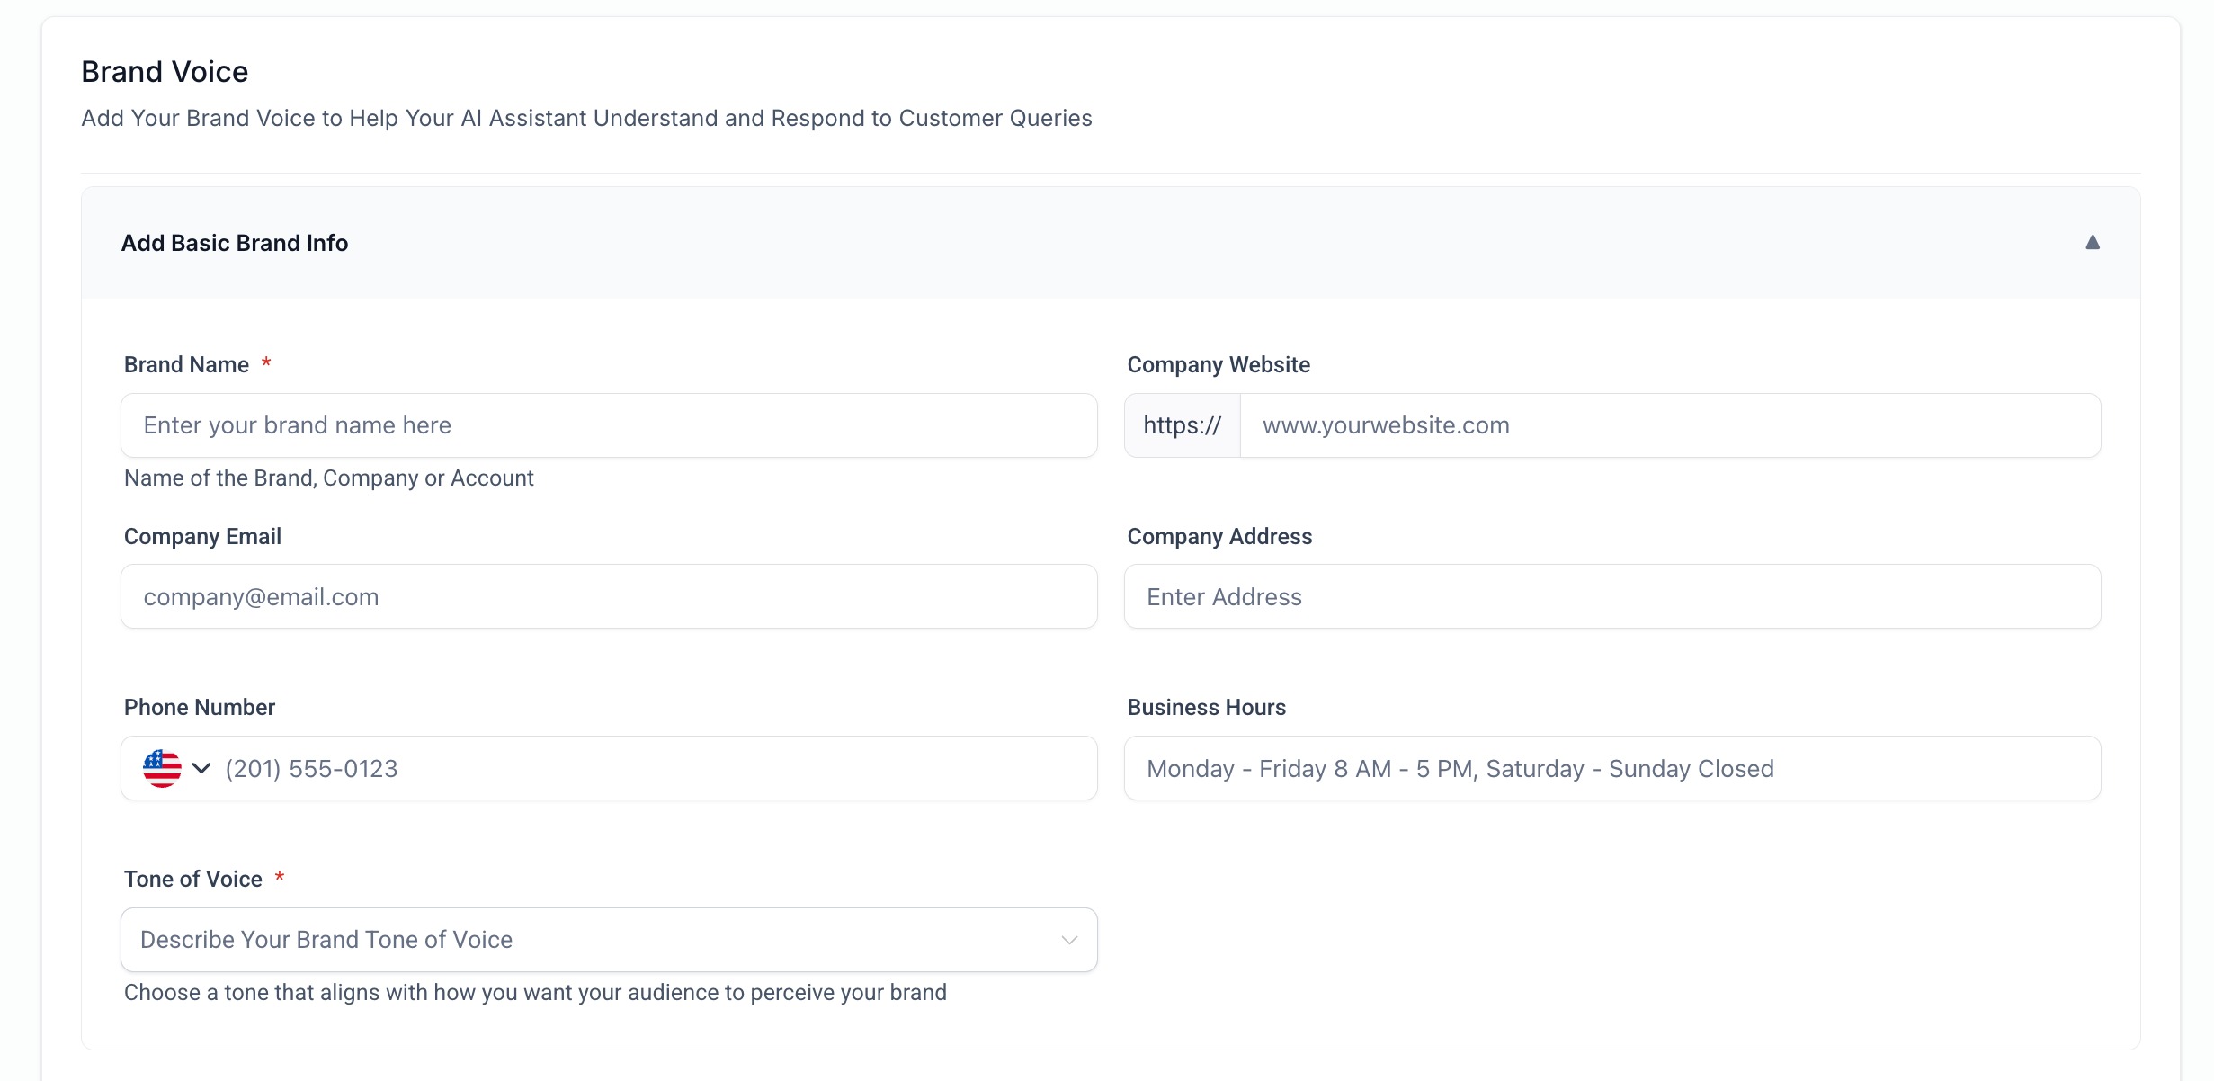2214x1081 pixels.
Task: Open the phone country code chevron
Action: [x=201, y=768]
